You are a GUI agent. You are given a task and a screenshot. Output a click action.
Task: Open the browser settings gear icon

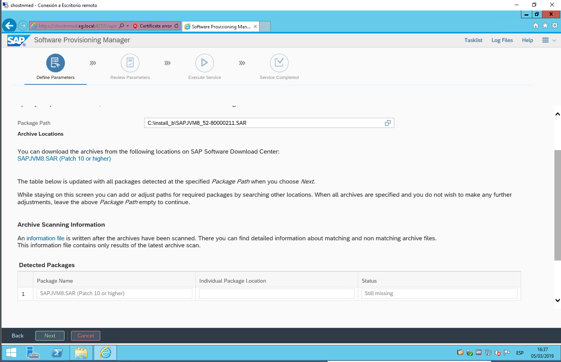pos(555,26)
